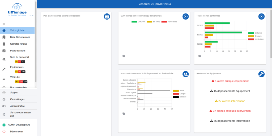Screen dimensions: 272x136
Task: Click the circled X icon for Non conformités
Action: 4,87
